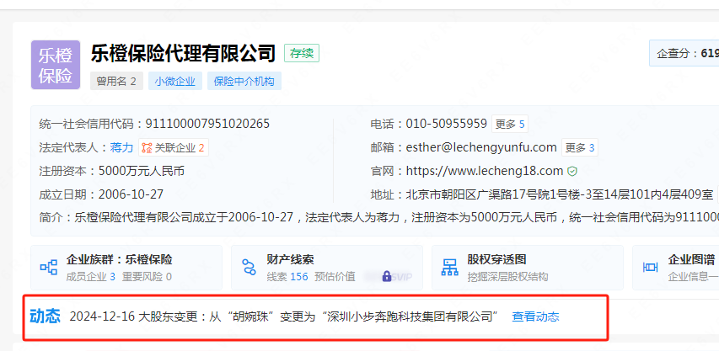This screenshot has width=719, height=351.
Task: Click the 2024-12-16 大股东变更 news text
Action: 284,316
